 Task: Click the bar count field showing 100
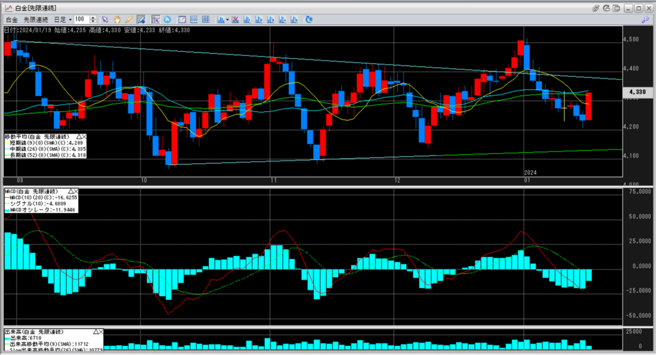[81, 19]
